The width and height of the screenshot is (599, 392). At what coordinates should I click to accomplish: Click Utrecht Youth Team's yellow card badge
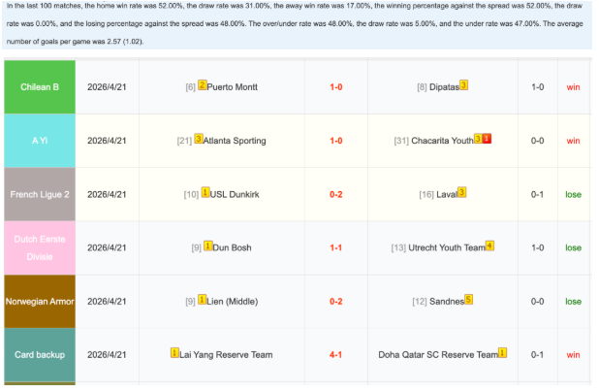pyautogui.click(x=489, y=245)
